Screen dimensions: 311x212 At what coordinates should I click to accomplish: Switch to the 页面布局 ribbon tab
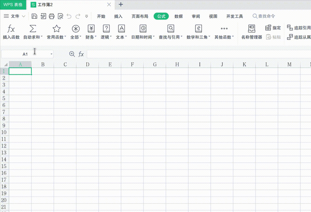pyautogui.click(x=140, y=16)
